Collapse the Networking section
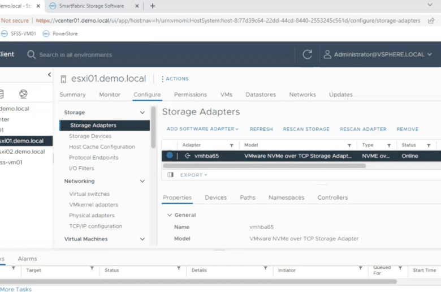This screenshot has height=292, width=441. 142,181
